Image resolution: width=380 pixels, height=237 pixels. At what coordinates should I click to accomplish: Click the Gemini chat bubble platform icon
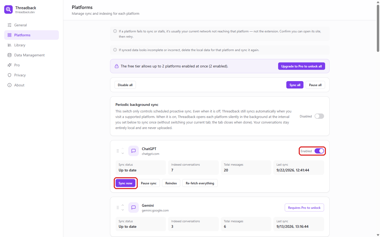click(x=134, y=208)
